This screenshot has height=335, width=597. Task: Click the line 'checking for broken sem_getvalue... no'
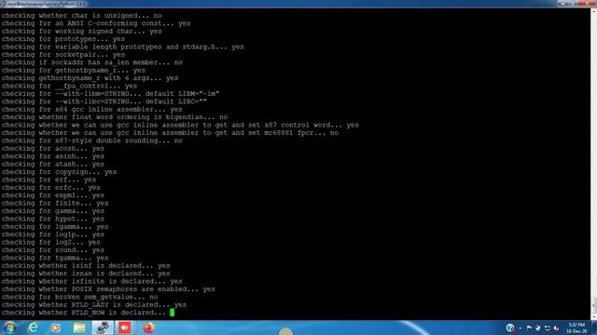click(79, 297)
